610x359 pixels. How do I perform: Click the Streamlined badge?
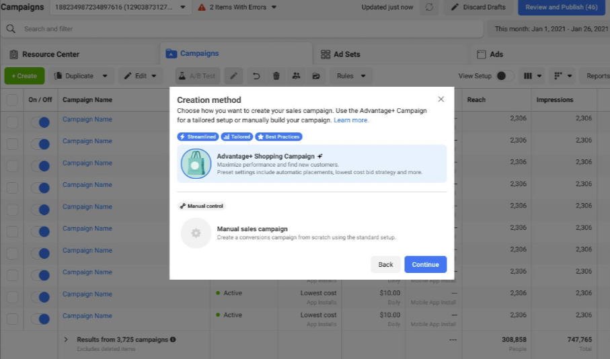[x=198, y=136]
